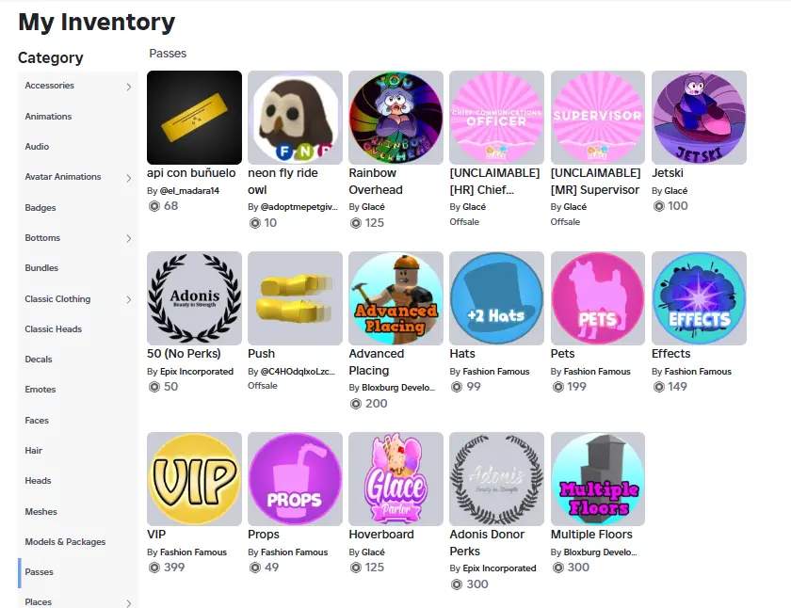Viewport: 791px width, 608px height.
Task: Open the Epix Incorporated creator link under Adonis Donor Perks
Action: click(x=499, y=568)
